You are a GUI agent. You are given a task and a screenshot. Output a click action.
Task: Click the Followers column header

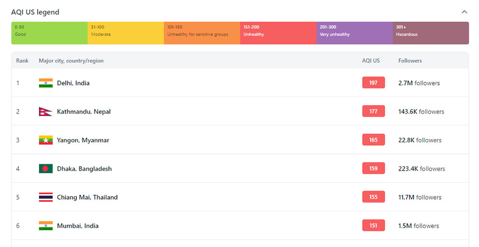[x=410, y=61]
